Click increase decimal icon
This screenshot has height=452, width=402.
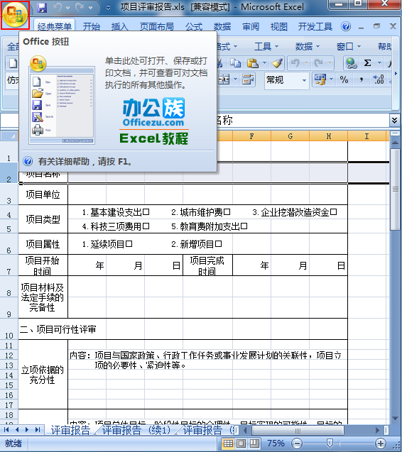coord(379,79)
